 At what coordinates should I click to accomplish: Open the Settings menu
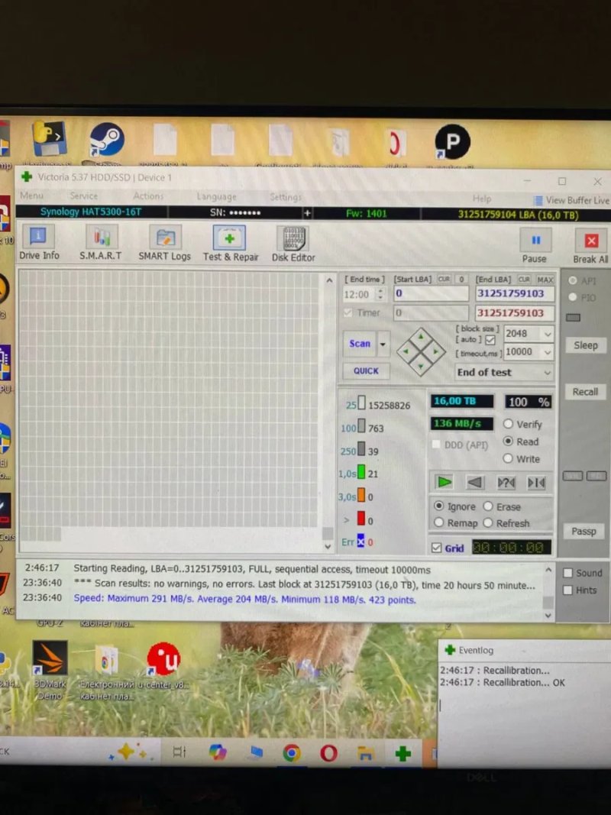click(x=285, y=197)
